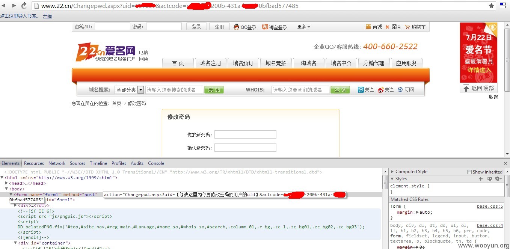Open the 淘域名 navigation tab

coord(309,63)
